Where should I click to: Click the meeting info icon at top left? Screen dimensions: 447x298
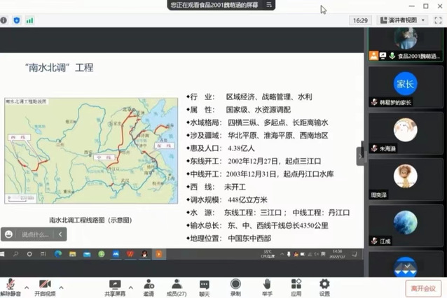(x=4, y=20)
